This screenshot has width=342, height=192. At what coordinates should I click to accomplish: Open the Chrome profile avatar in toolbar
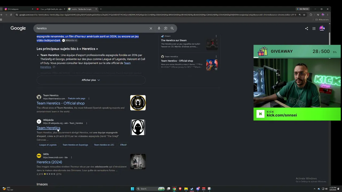323,15
